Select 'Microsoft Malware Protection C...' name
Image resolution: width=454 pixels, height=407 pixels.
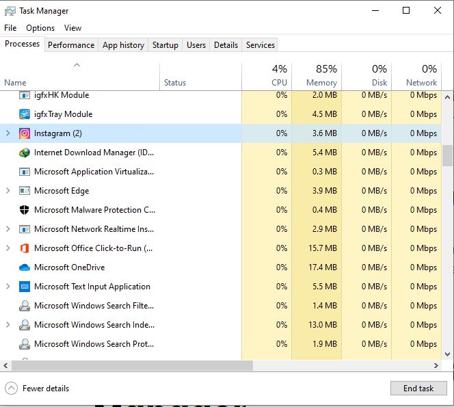point(94,210)
